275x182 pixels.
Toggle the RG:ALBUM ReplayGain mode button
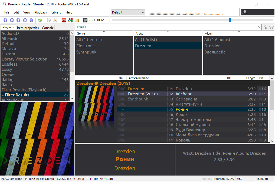94,20
